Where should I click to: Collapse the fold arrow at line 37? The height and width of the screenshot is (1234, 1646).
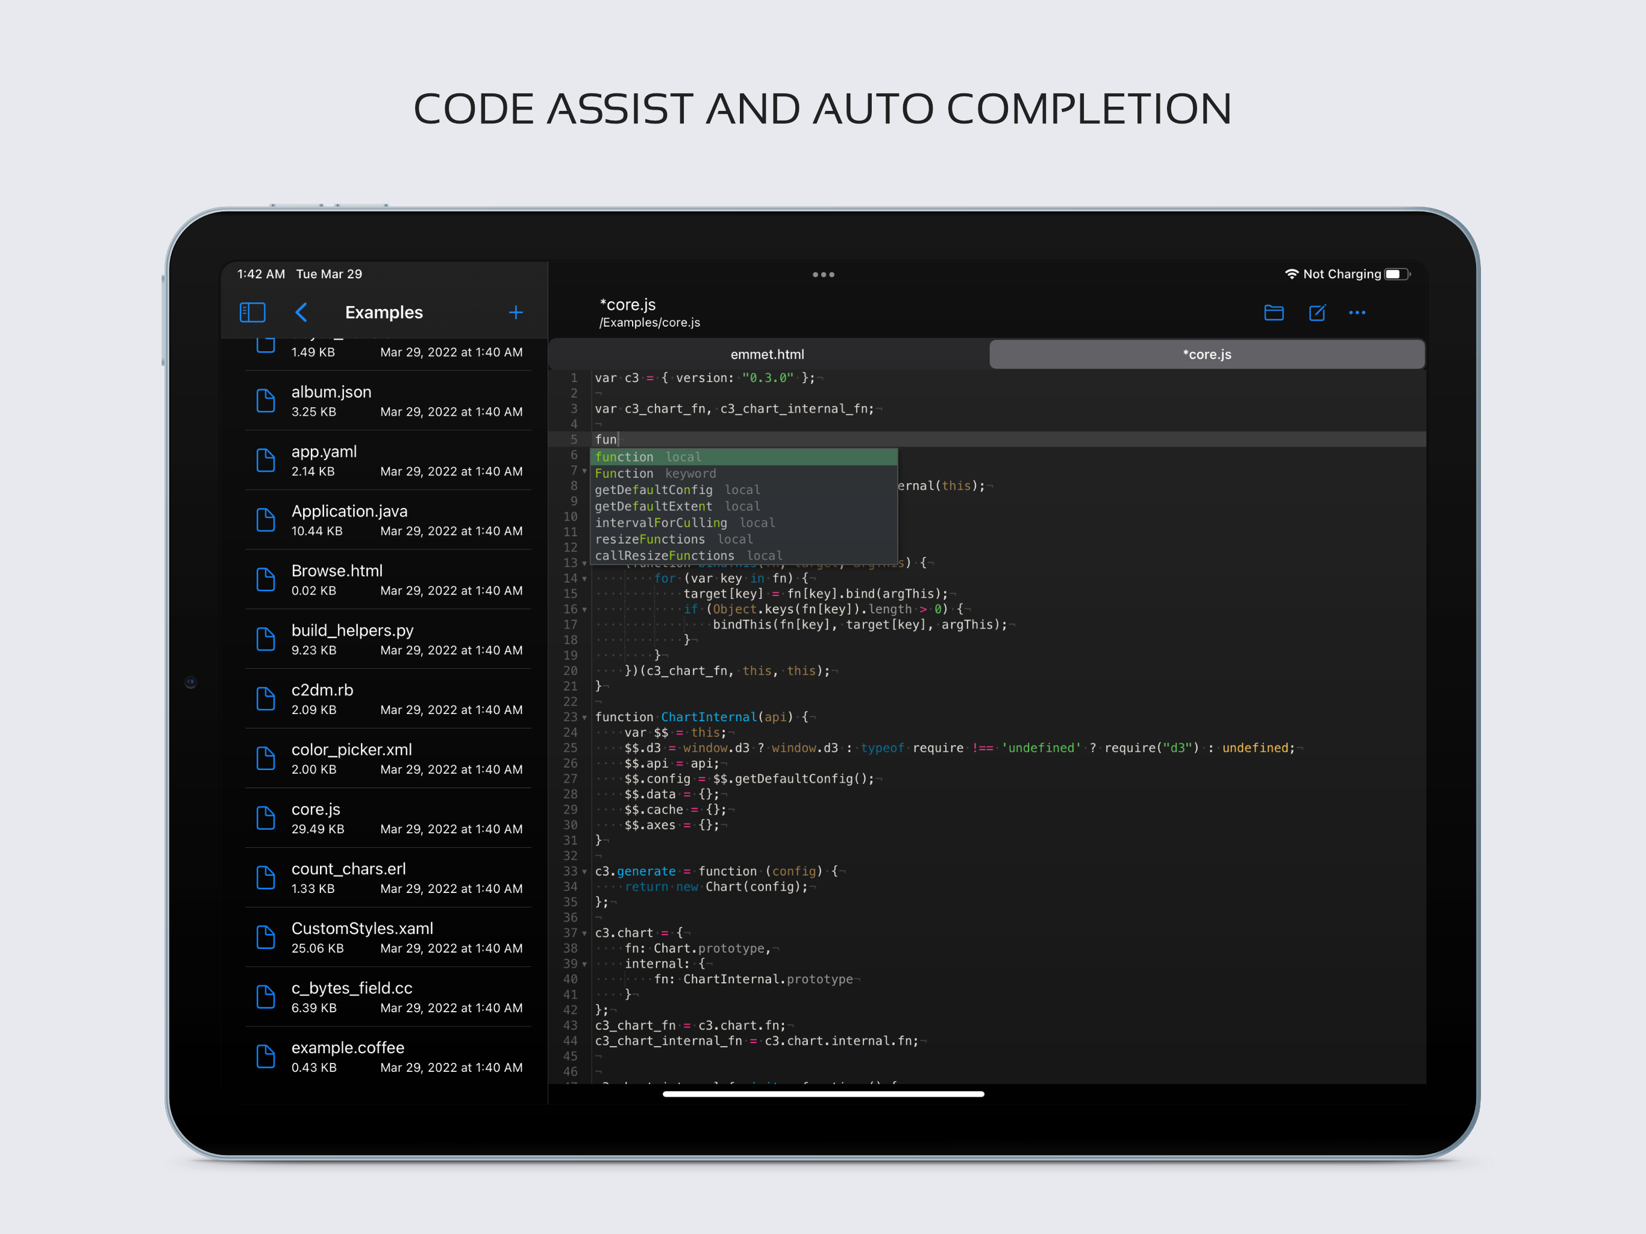585,933
